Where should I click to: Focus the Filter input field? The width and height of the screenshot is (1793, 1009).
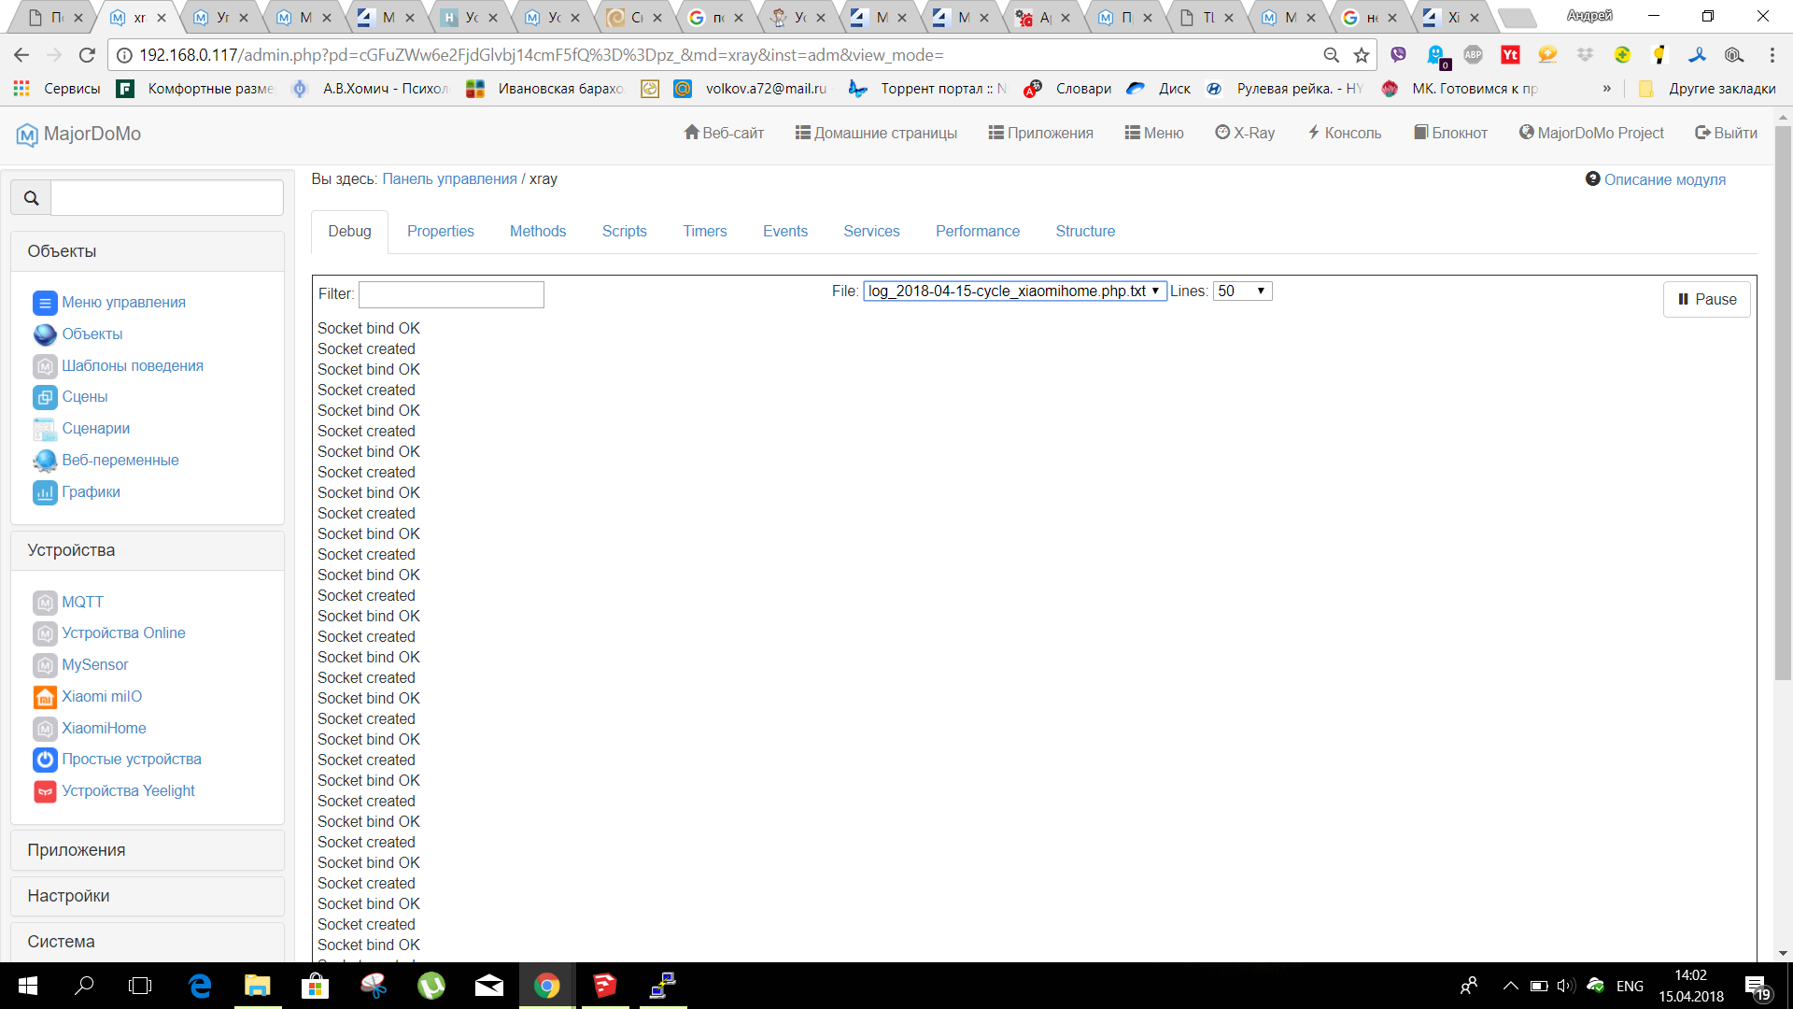pyautogui.click(x=451, y=294)
